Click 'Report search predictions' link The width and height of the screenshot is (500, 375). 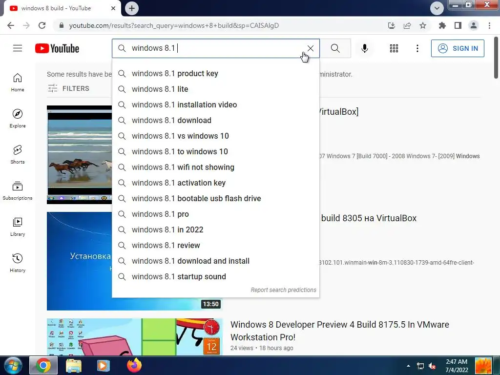pos(284,290)
